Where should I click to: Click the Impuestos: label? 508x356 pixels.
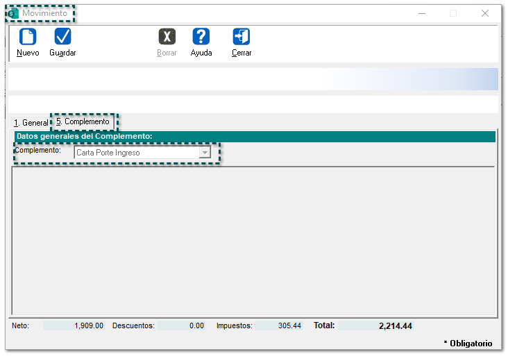[x=235, y=325]
